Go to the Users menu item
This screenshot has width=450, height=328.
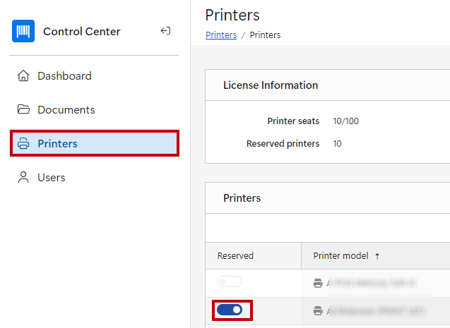(x=52, y=178)
